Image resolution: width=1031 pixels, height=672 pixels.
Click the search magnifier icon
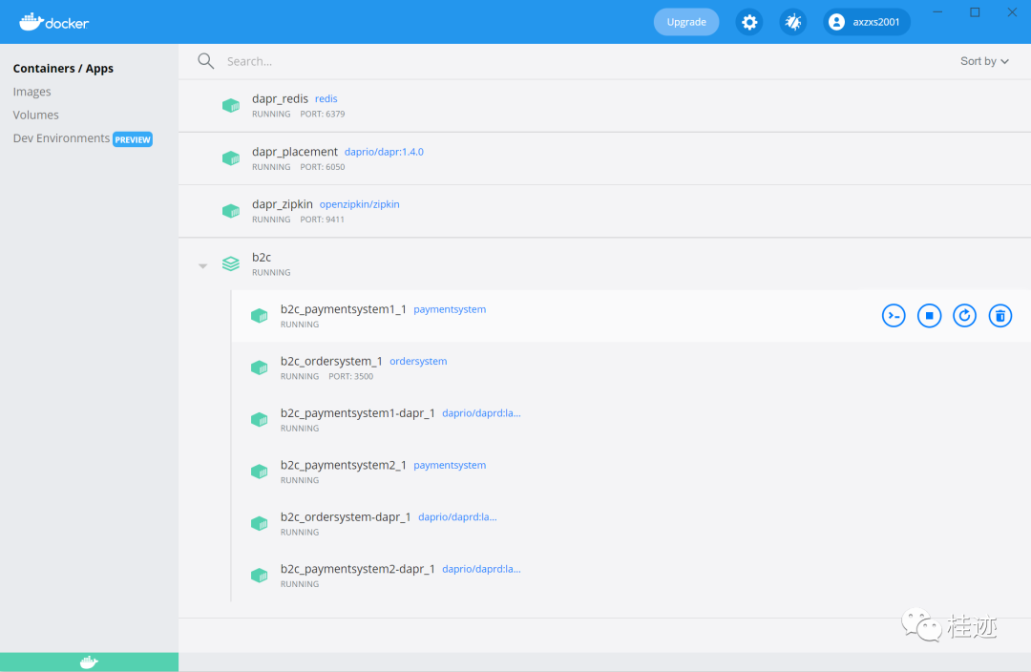[206, 61]
